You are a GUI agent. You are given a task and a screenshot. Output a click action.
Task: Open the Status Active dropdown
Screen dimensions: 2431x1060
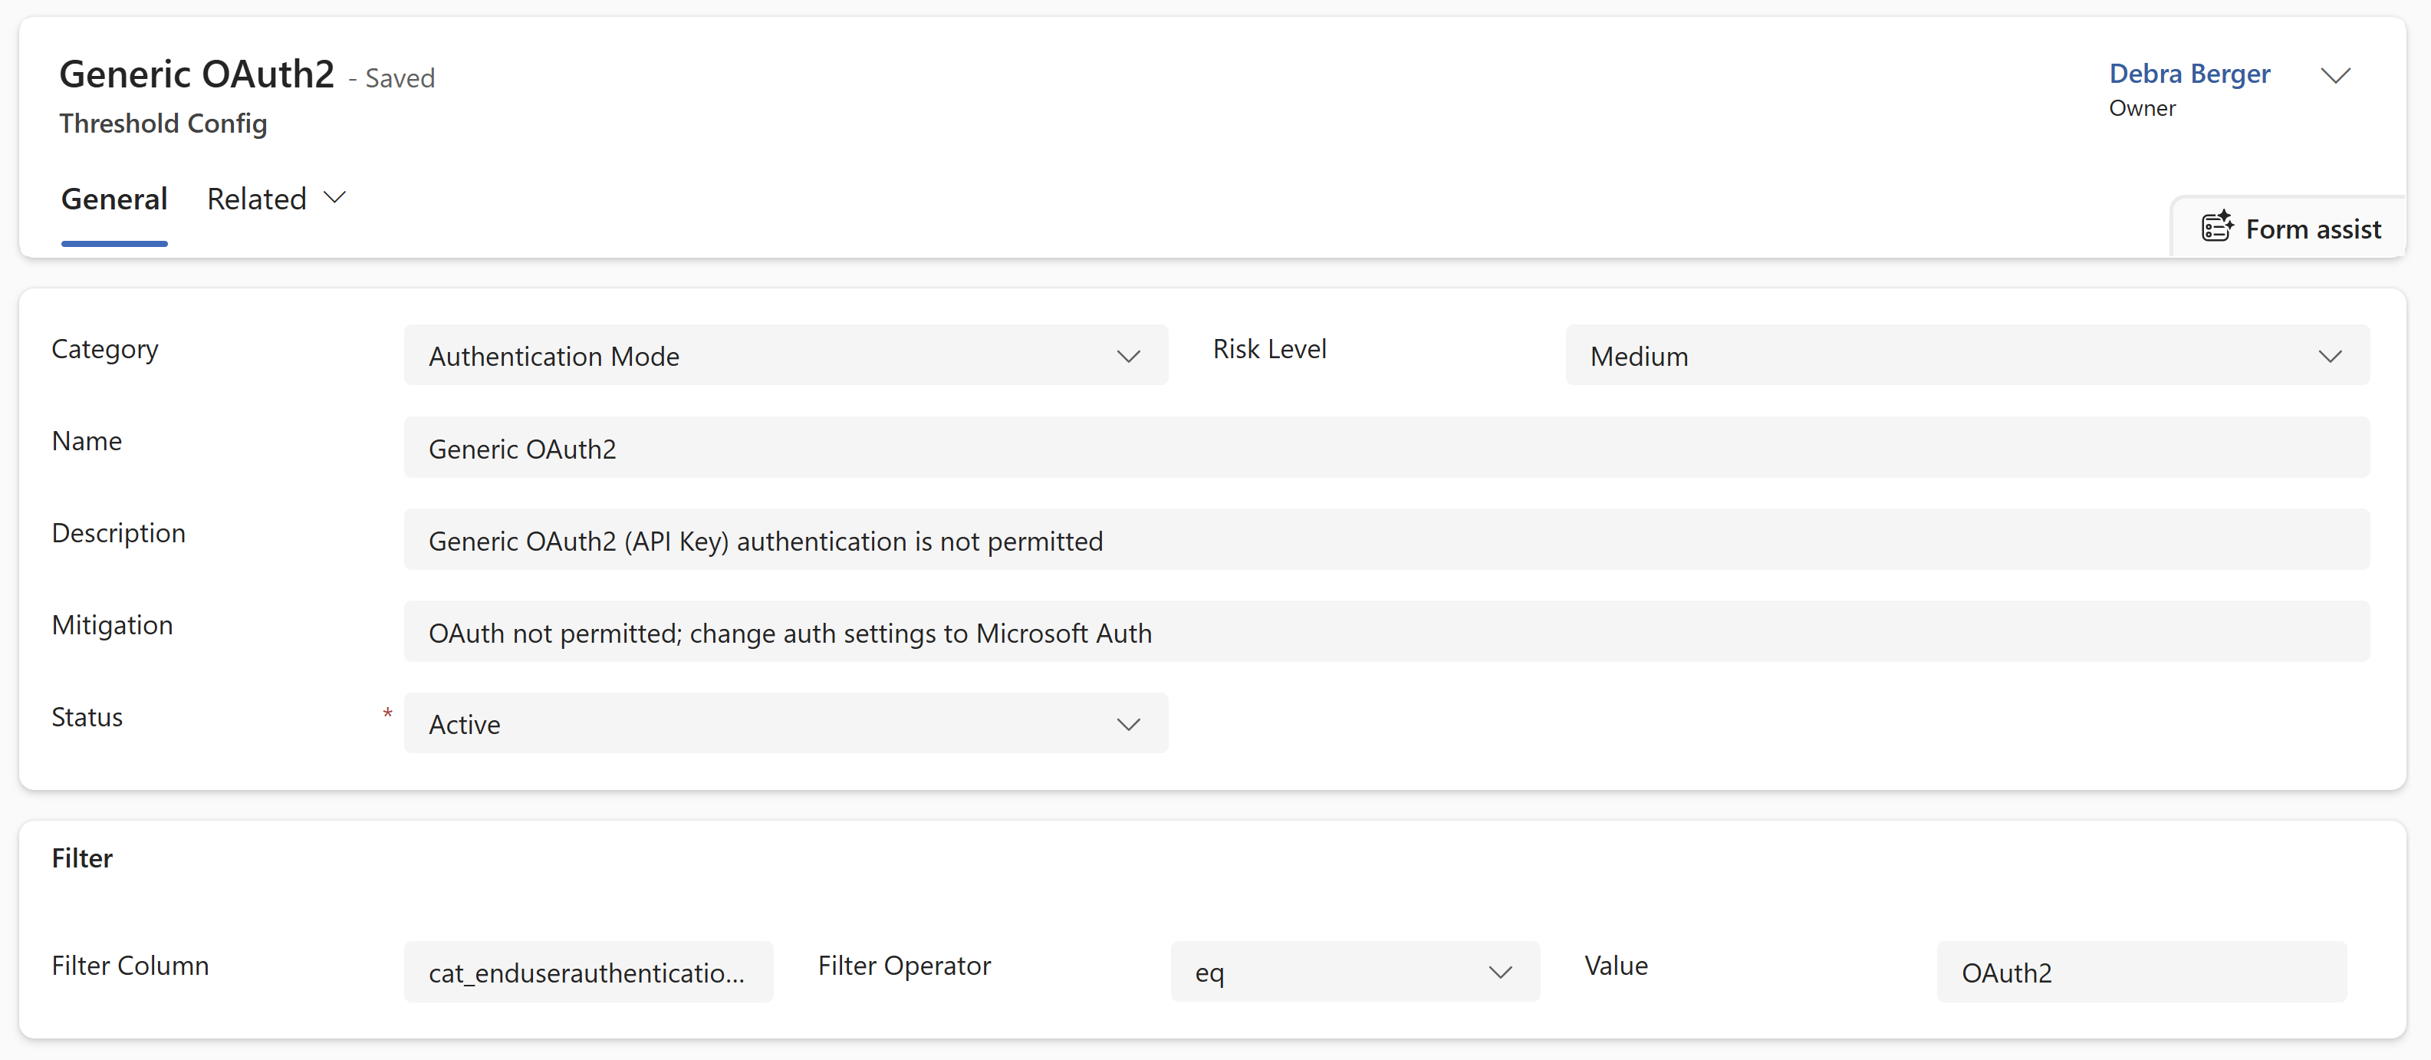tap(786, 723)
